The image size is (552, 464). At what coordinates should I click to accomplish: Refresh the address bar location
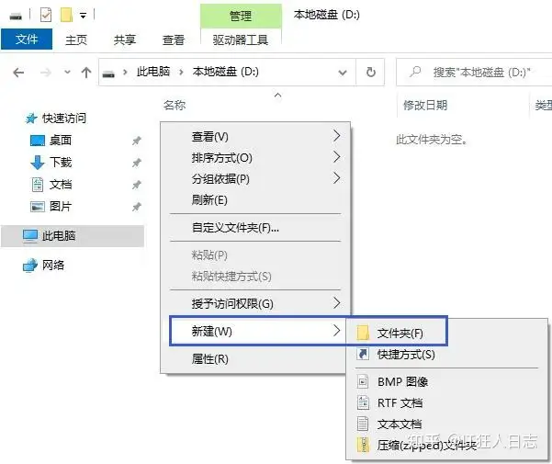[371, 73]
